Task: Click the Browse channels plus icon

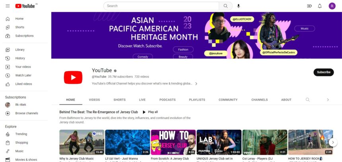Action: click(8, 113)
